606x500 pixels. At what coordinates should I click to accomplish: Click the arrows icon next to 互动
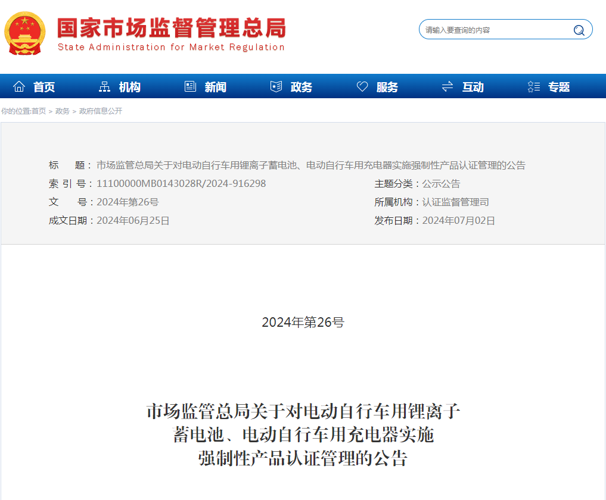pyautogui.click(x=447, y=86)
